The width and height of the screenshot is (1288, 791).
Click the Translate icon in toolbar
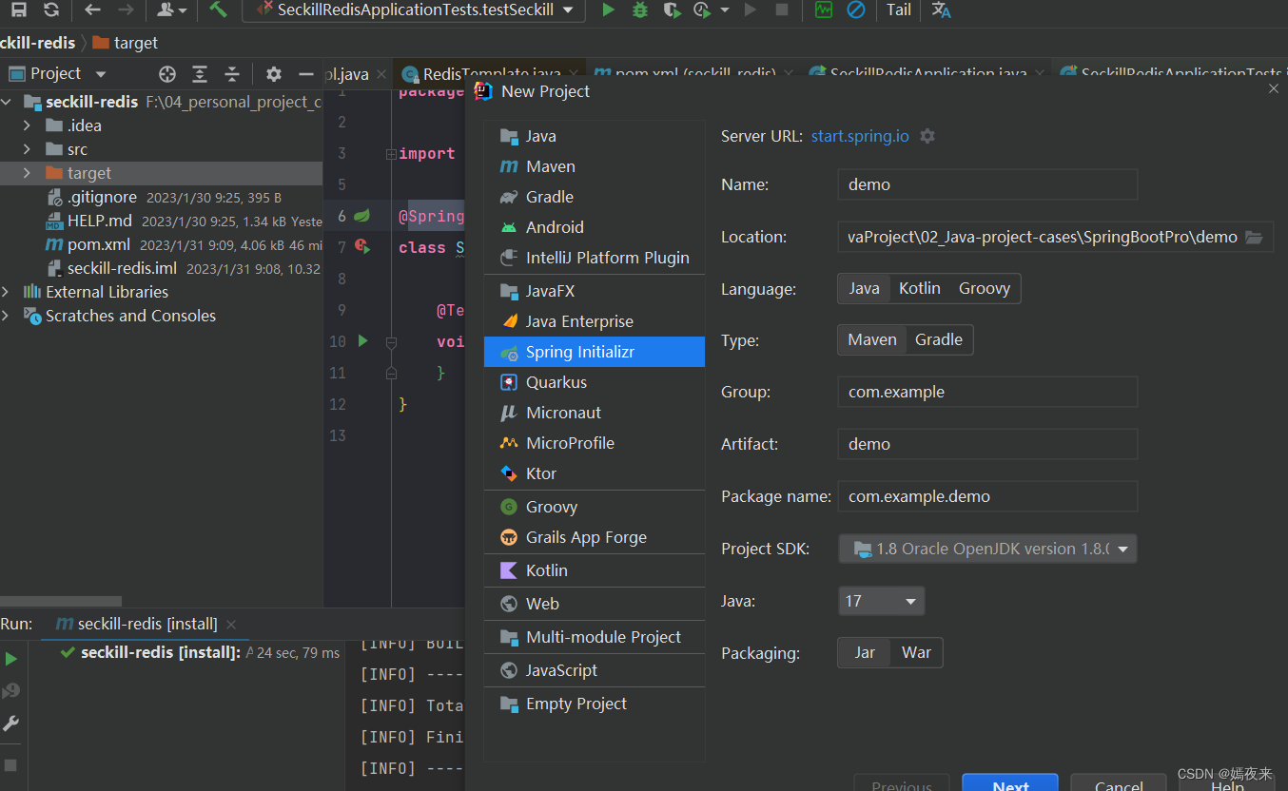point(941,10)
